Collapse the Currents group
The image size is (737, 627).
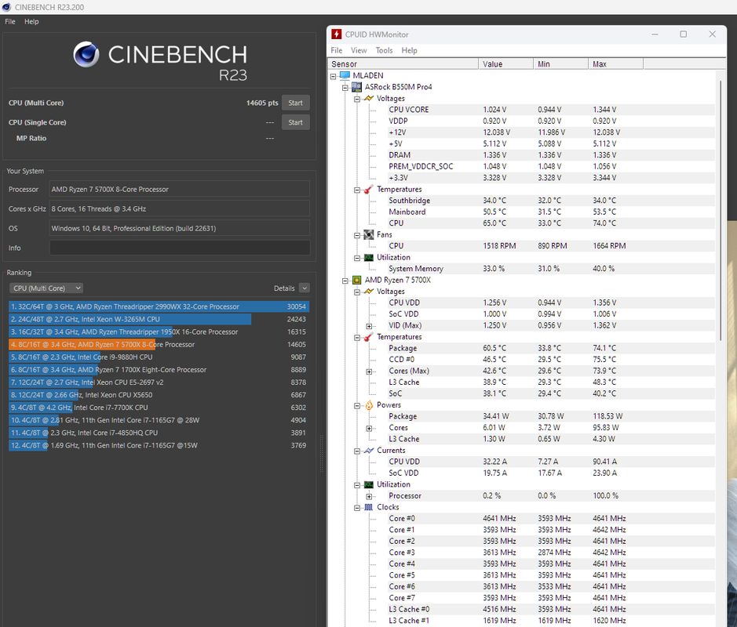click(x=357, y=451)
